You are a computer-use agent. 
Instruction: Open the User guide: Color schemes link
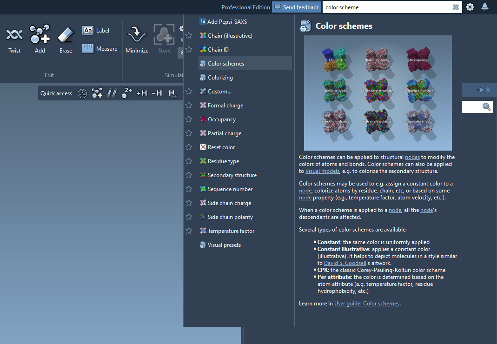[366, 304]
